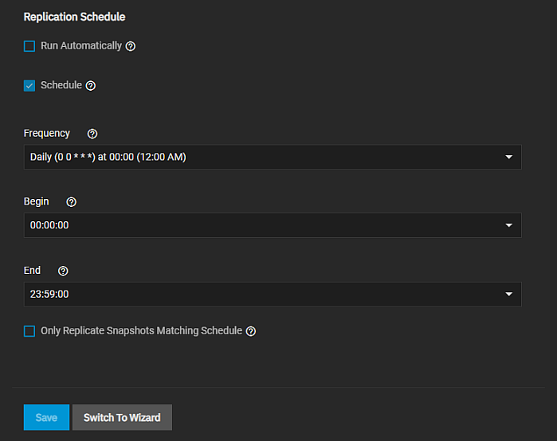The width and height of the screenshot is (557, 441).
Task: Open the Begin field help icon
Action: [x=72, y=202]
